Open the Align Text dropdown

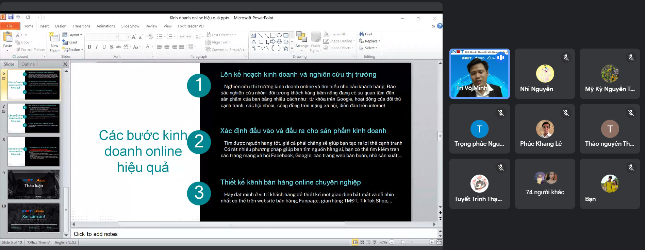(218, 42)
